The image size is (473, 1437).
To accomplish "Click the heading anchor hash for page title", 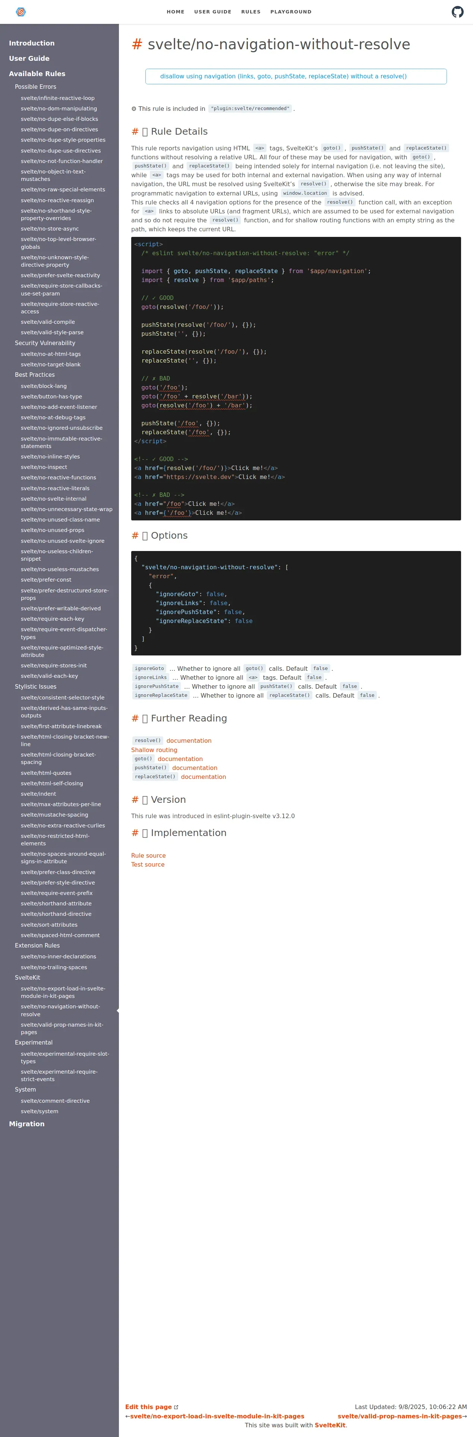I will click(136, 45).
